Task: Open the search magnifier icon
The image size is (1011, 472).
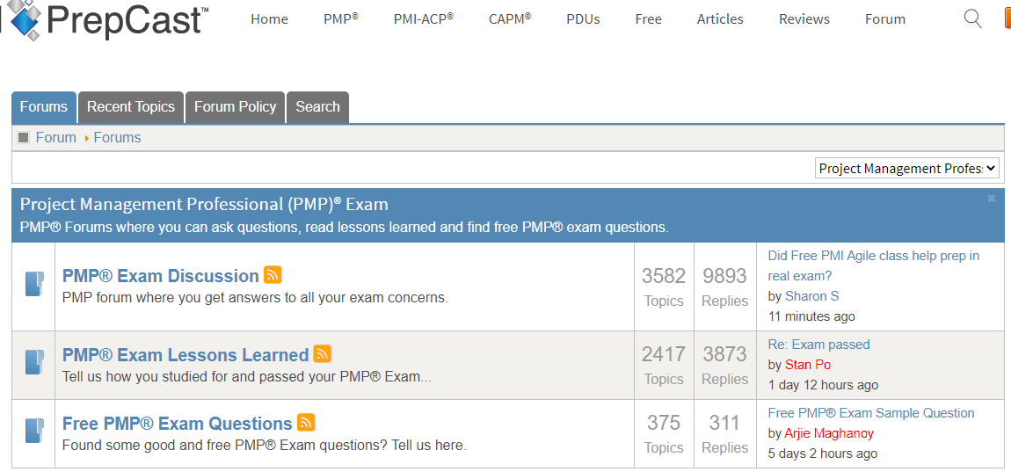Action: tap(972, 18)
